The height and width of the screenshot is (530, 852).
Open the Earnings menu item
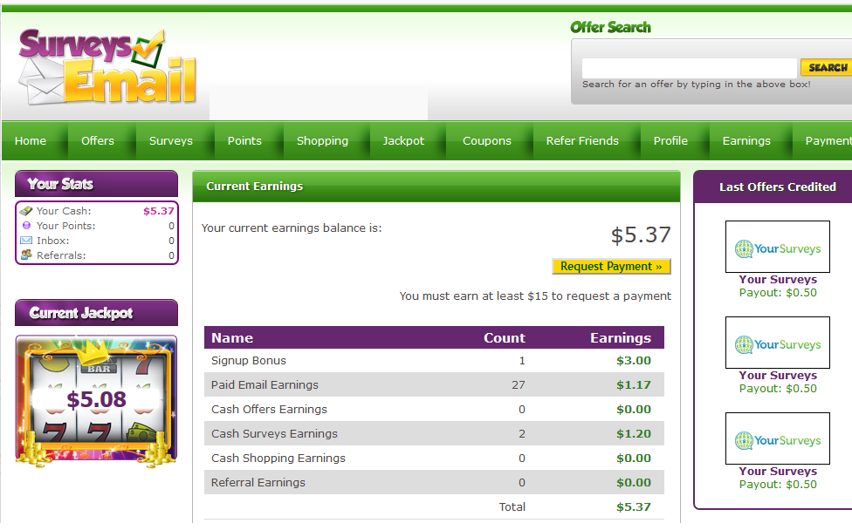coord(746,141)
